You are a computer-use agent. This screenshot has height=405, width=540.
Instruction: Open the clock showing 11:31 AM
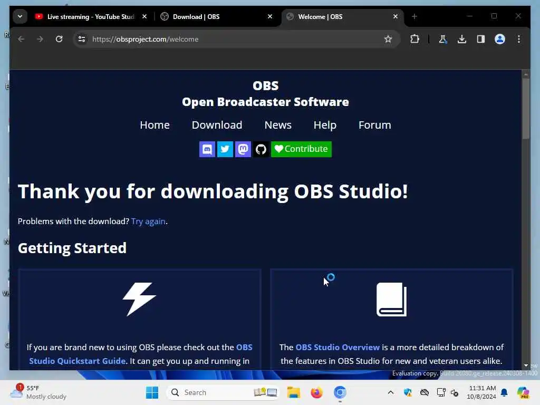click(x=481, y=392)
